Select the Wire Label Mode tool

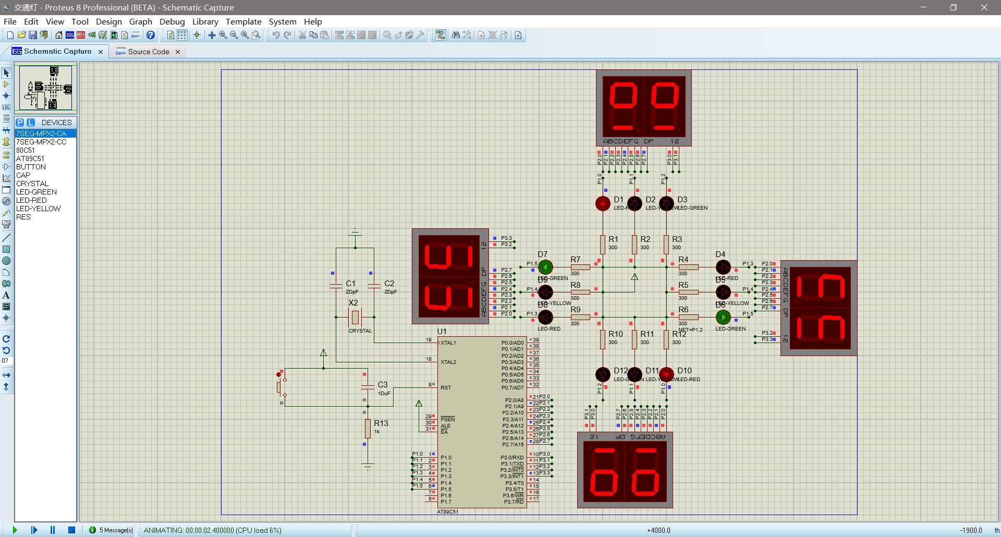click(6, 107)
